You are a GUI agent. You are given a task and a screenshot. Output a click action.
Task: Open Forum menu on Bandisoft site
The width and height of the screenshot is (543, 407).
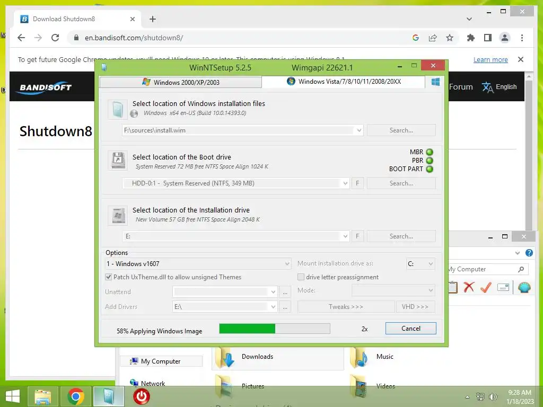click(x=461, y=87)
